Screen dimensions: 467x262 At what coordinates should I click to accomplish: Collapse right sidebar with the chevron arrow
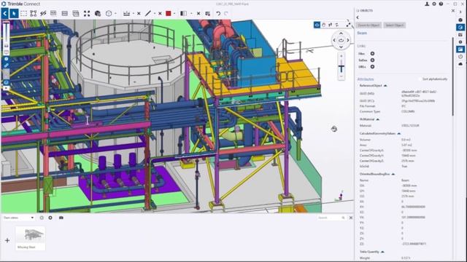(x=460, y=12)
